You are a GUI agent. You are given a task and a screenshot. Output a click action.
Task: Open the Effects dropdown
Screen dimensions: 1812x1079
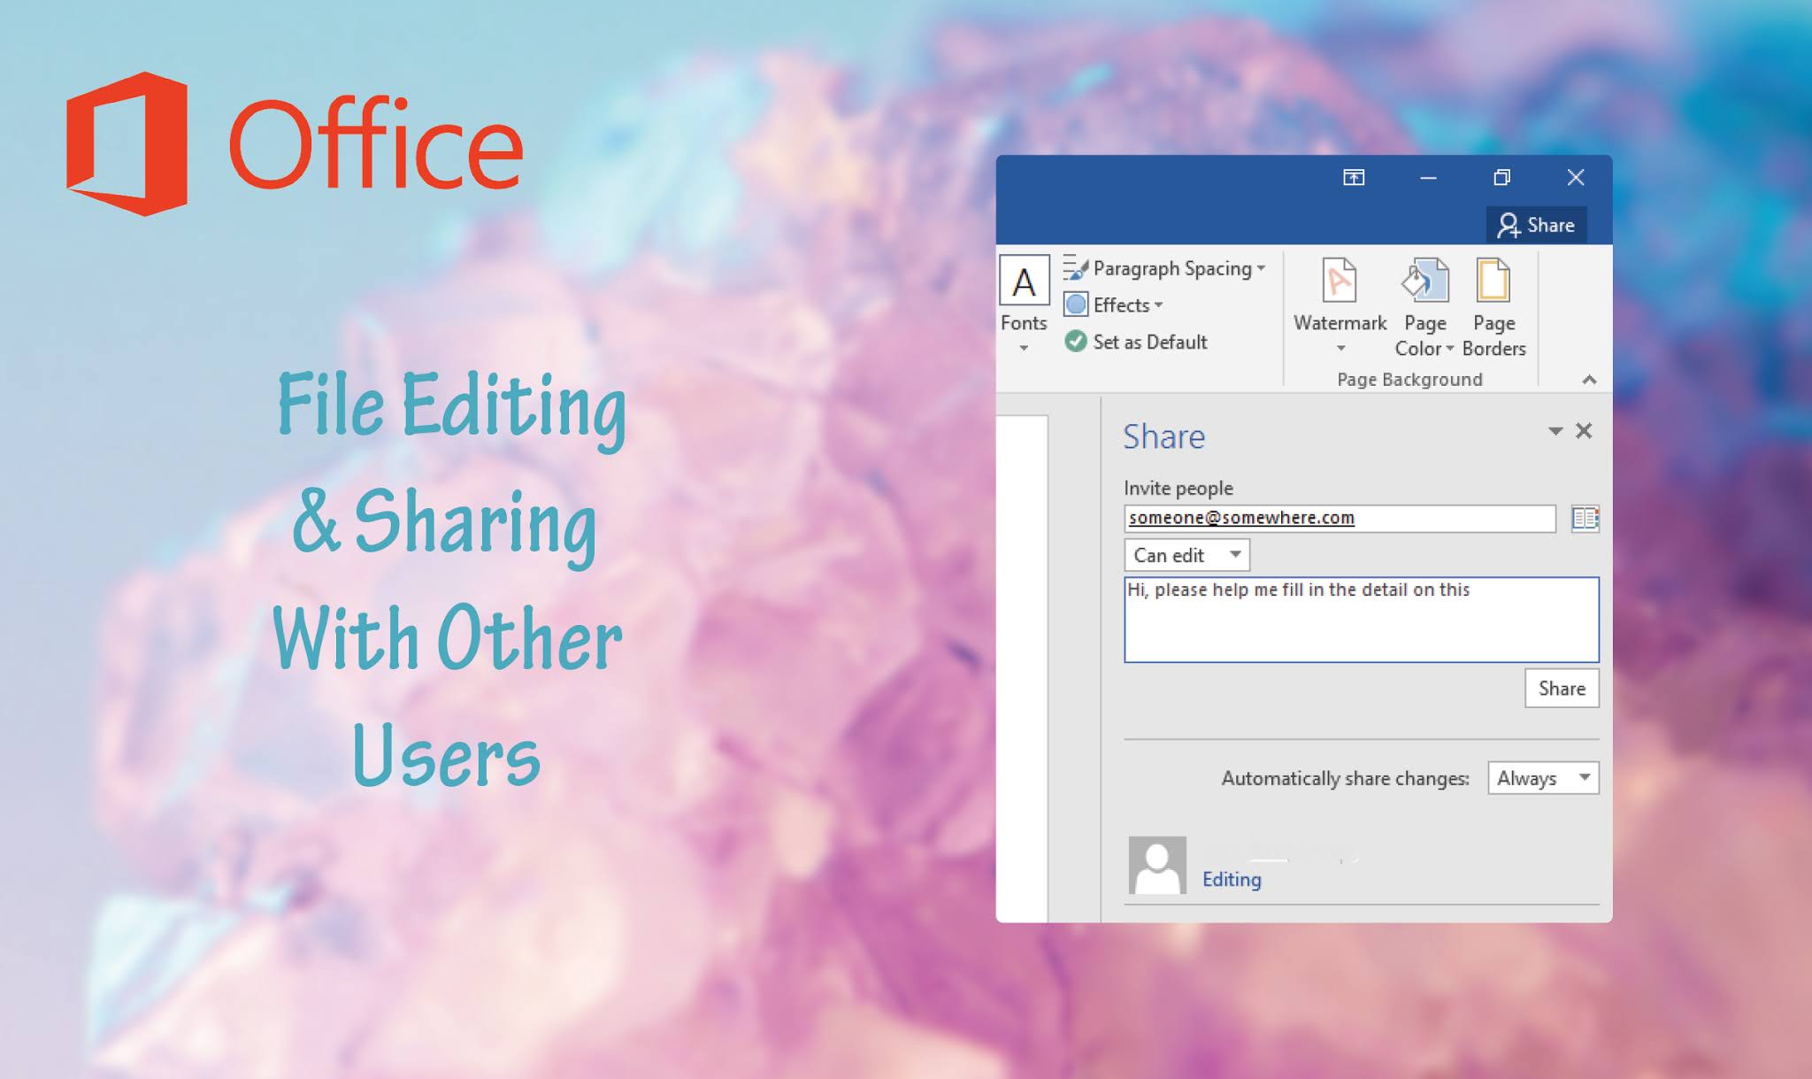tap(1114, 305)
